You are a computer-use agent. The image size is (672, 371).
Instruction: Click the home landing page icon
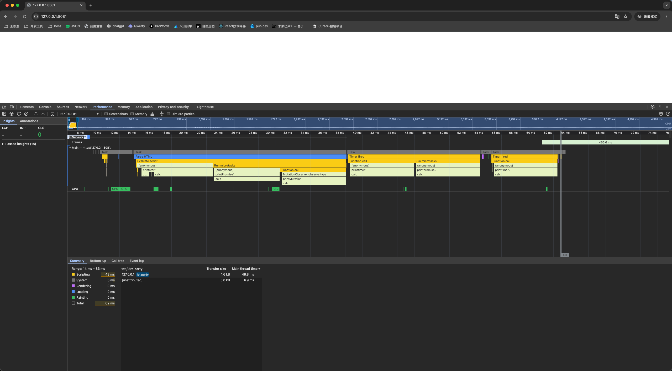(52, 114)
